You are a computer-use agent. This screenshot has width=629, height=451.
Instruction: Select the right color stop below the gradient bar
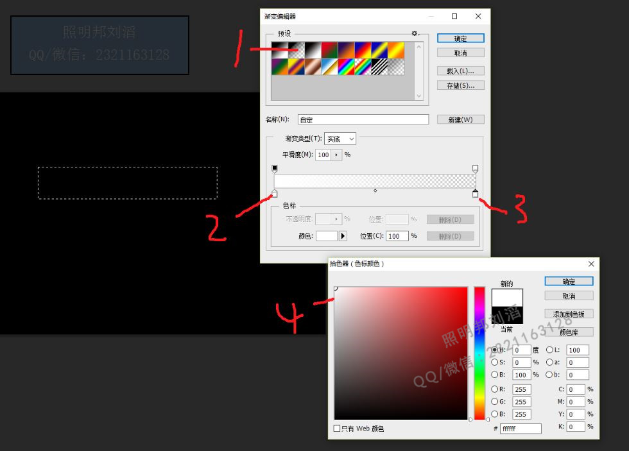(x=476, y=194)
